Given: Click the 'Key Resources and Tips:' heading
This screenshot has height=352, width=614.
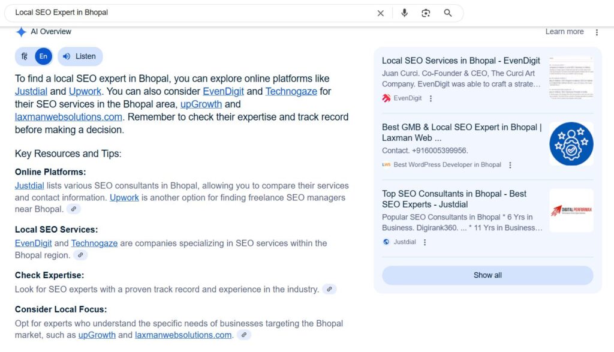Looking at the screenshot, I should pyautogui.click(x=68, y=154).
